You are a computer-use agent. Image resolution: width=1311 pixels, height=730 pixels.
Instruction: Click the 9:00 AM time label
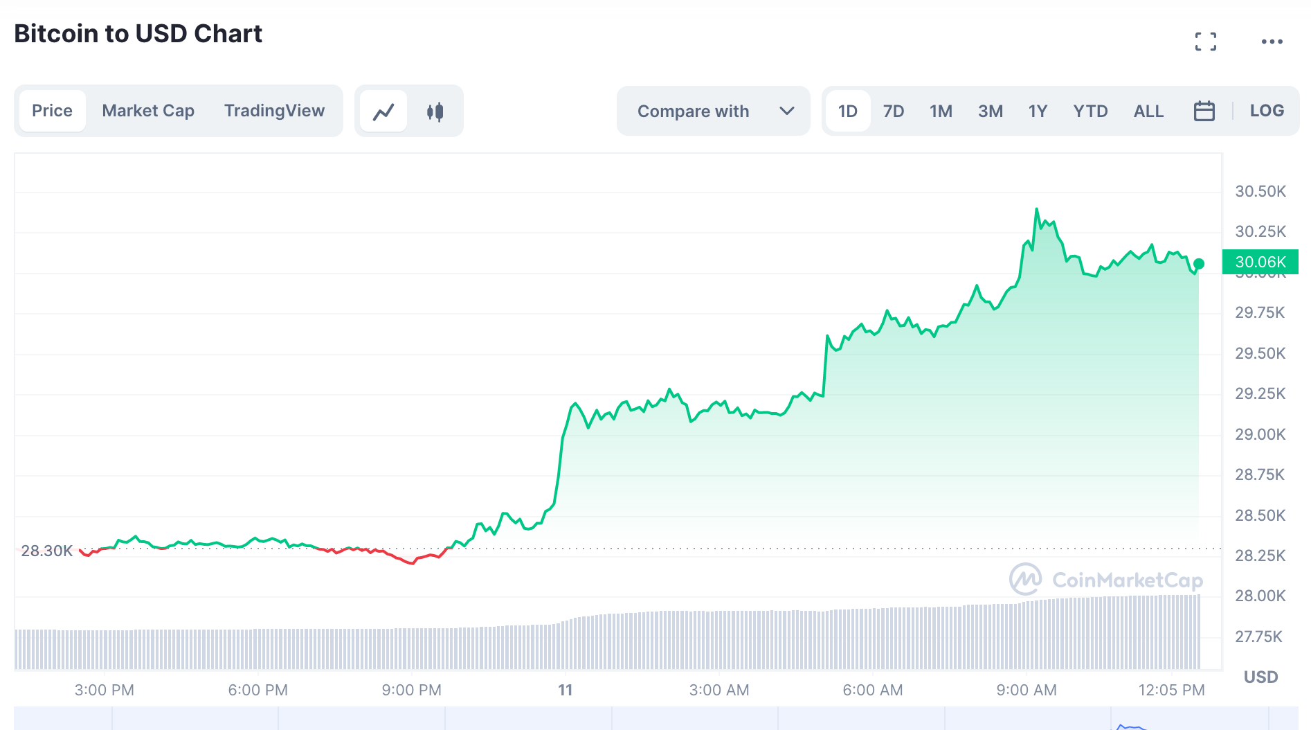(x=1026, y=690)
